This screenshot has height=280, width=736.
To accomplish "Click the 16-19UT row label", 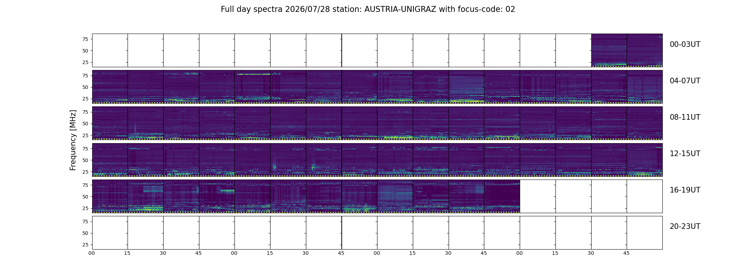I will point(685,190).
